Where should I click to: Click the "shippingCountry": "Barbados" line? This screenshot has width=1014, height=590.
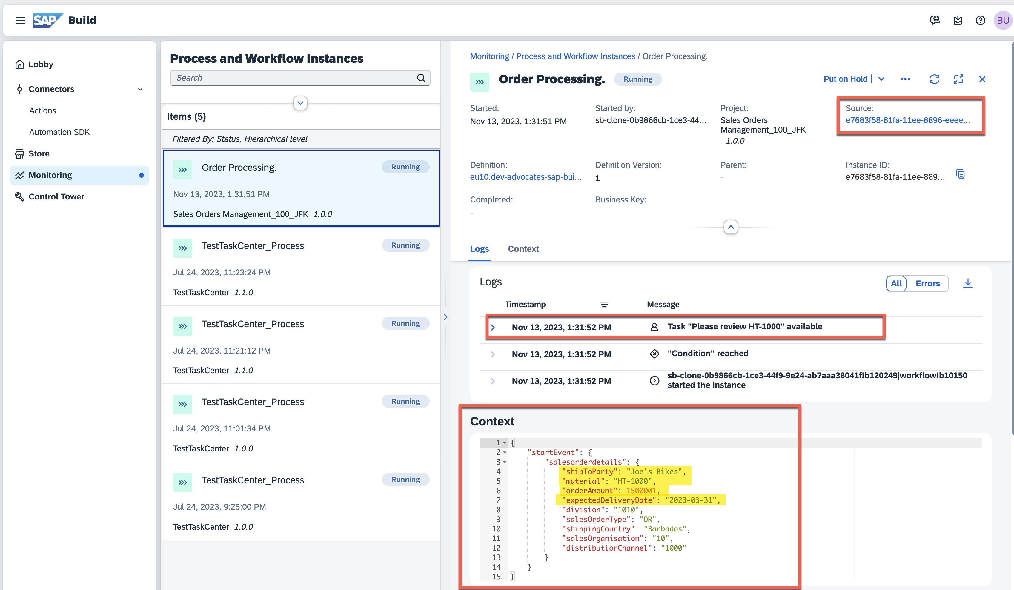point(626,529)
